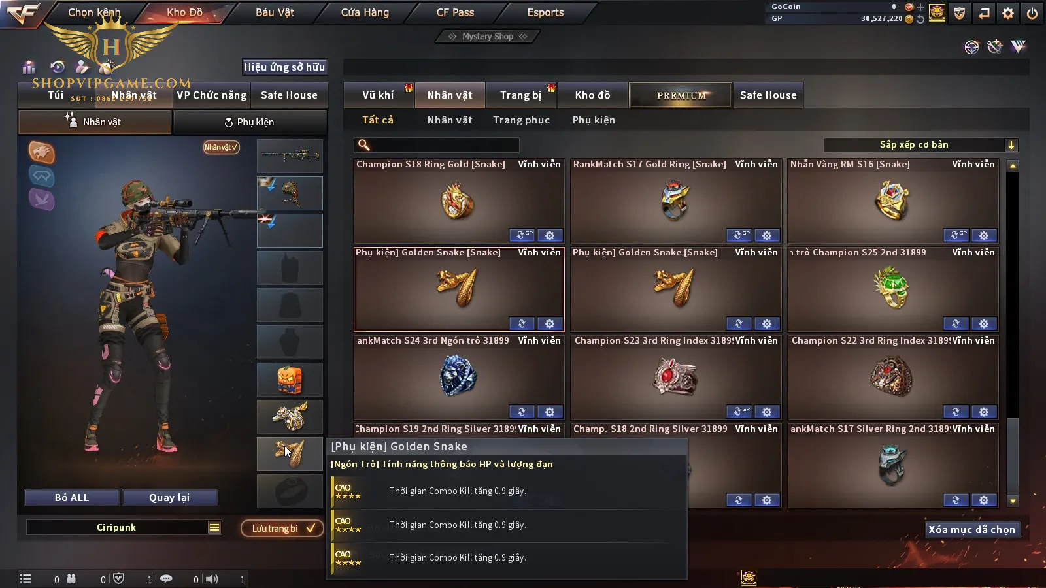Image resolution: width=1046 pixels, height=588 pixels.
Task: Open the settings gear in the top bar
Action: pyautogui.click(x=1008, y=13)
